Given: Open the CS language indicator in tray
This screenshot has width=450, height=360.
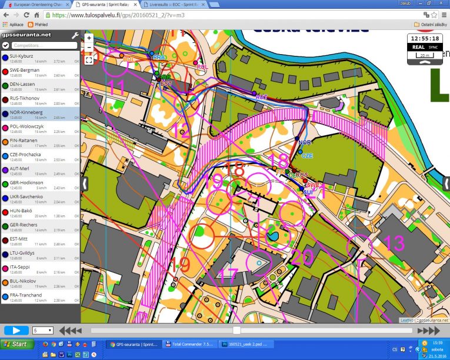Looking at the screenshot, I should 395,349.
